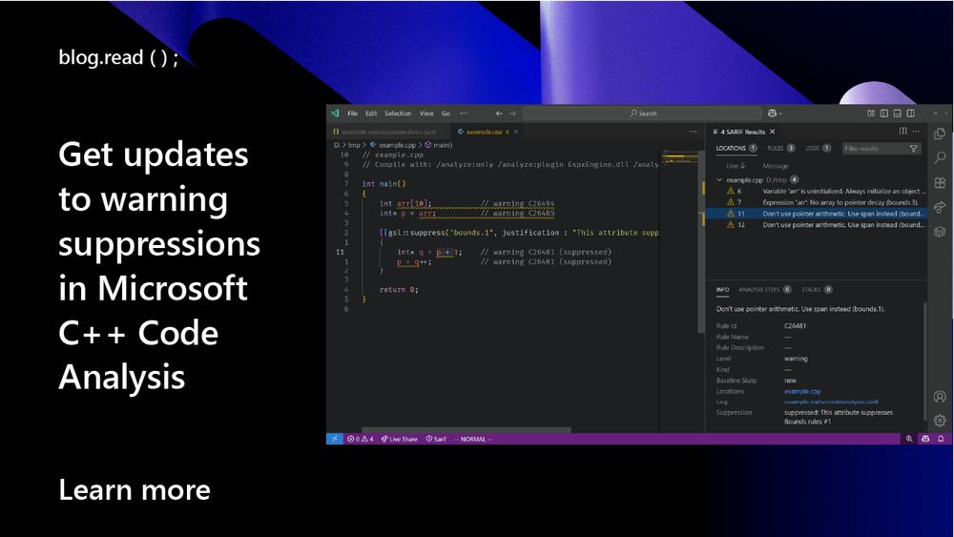Switch to the ANALYSIS STEPS tab
This screenshot has width=954, height=537.
tap(765, 289)
